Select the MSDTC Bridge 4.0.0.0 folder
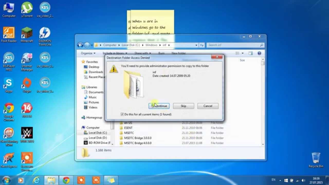Viewport: 329px width, 185px height. [138, 143]
